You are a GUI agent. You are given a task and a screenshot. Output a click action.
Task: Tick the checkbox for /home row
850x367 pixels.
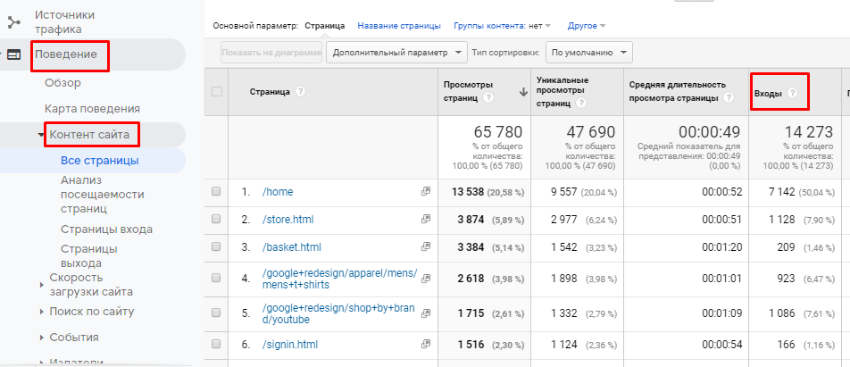[216, 191]
